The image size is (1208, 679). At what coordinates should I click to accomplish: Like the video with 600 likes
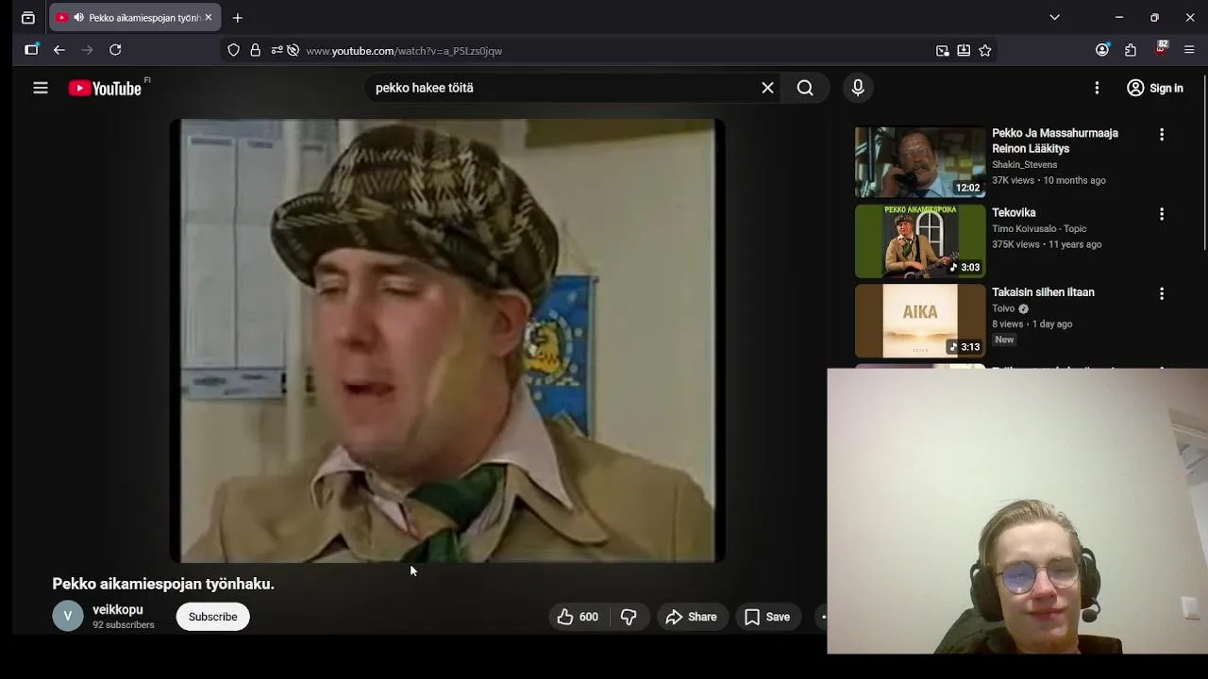(x=578, y=617)
